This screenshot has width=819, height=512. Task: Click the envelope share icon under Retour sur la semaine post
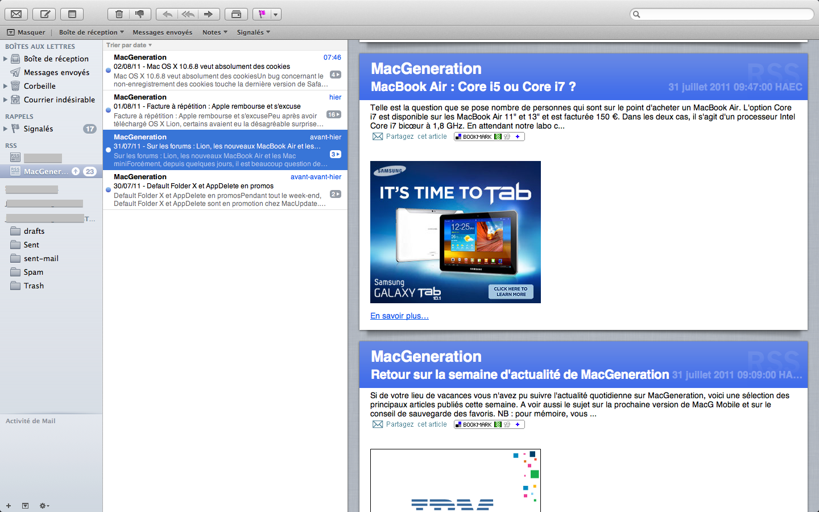click(378, 424)
